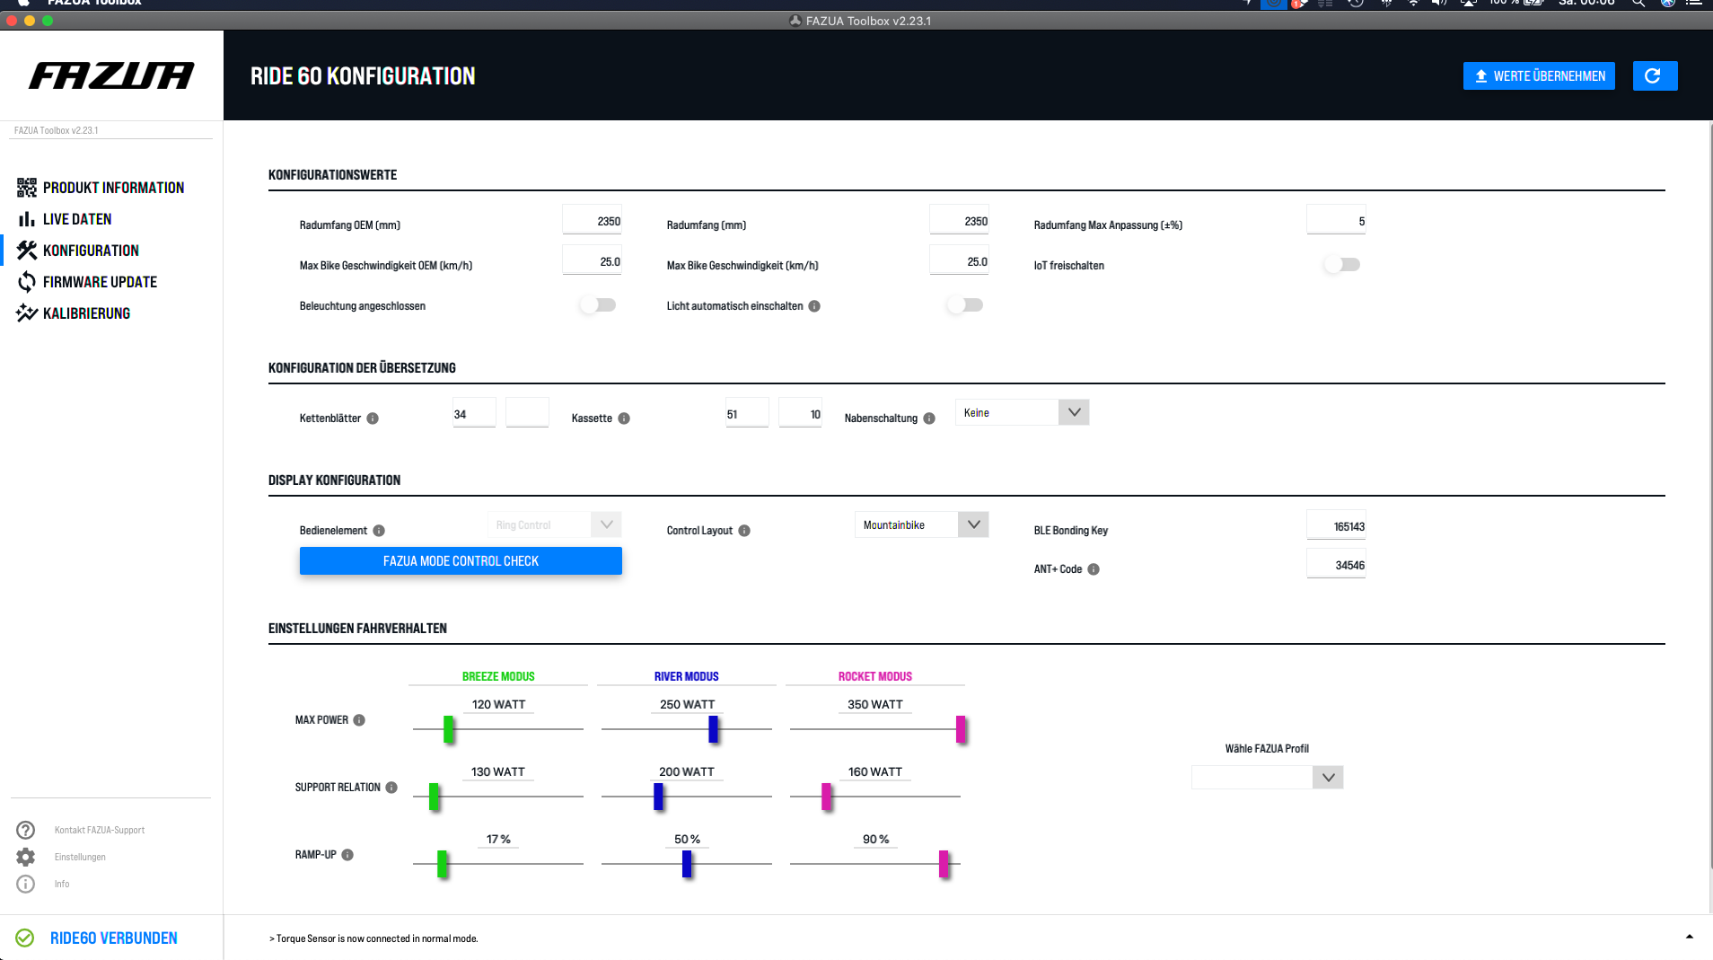This screenshot has height=960, width=1713.
Task: Click the macOS volume icon in menu bar
Action: tap(1439, 3)
